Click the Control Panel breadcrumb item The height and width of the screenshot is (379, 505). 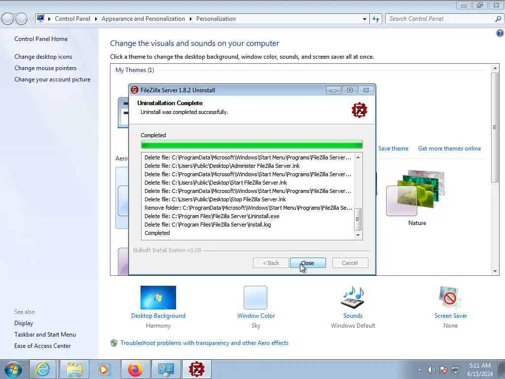click(x=72, y=19)
